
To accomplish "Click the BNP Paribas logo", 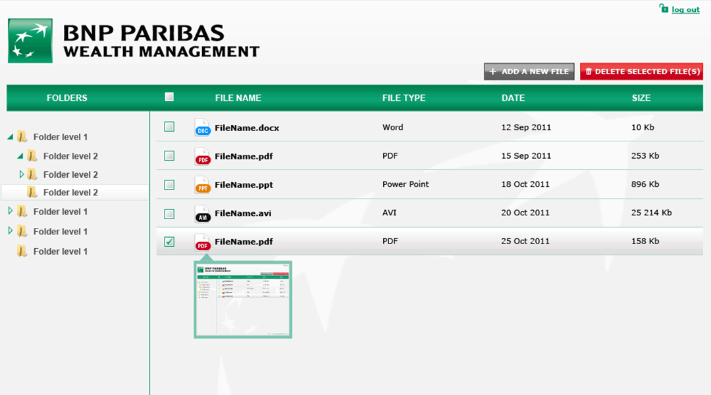I will point(30,41).
